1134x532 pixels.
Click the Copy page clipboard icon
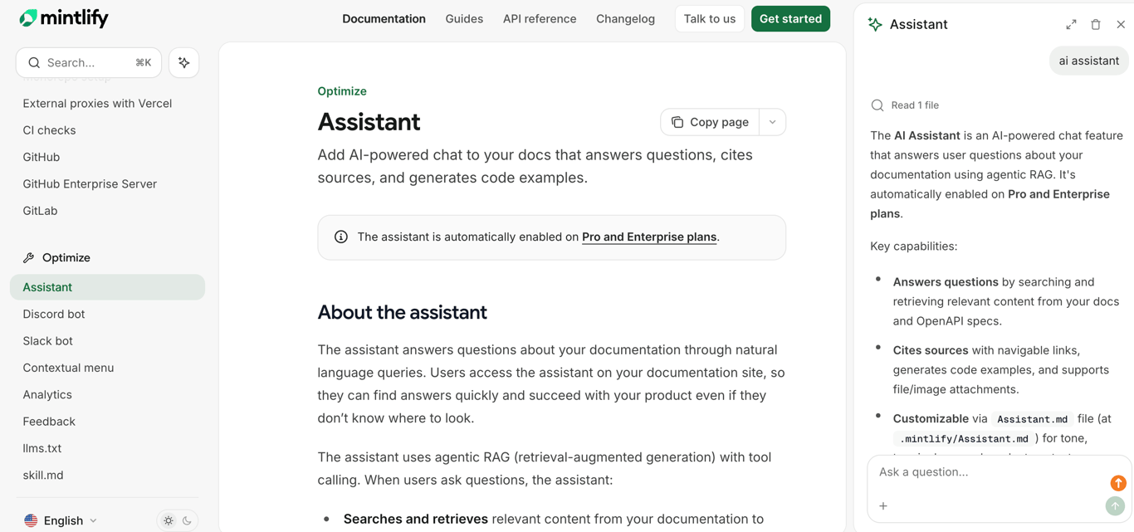click(678, 121)
